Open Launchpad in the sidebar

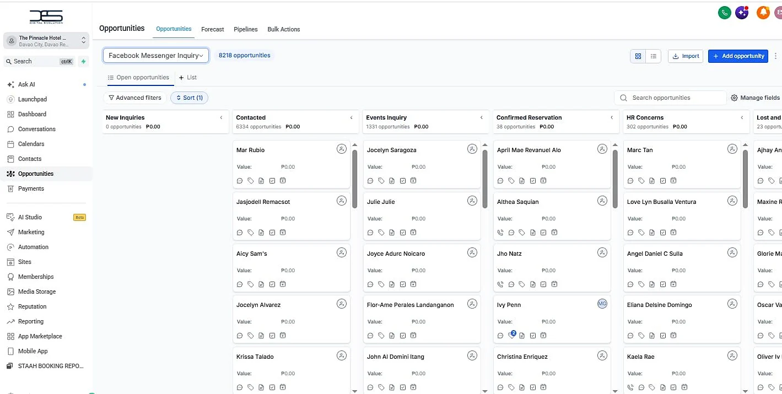[33, 99]
